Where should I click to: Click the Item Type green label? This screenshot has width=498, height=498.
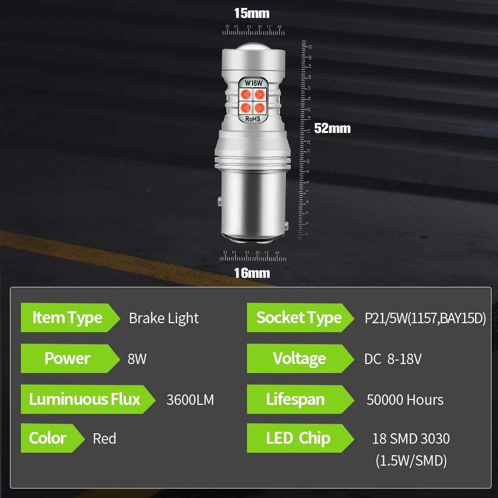click(x=70, y=318)
